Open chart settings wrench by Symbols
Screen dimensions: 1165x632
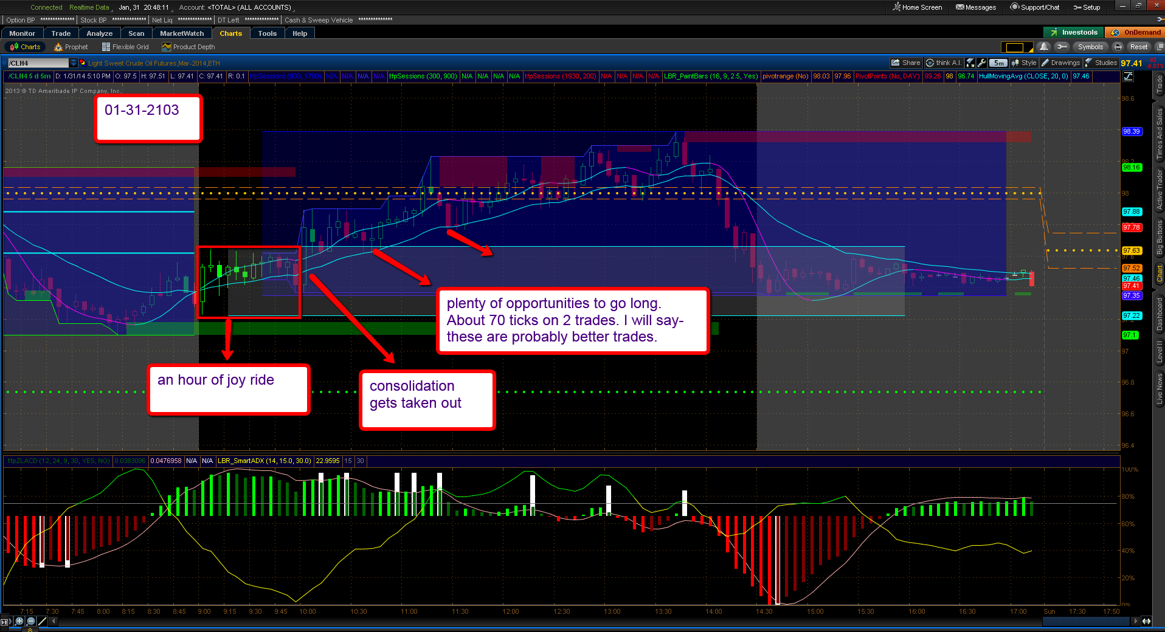coord(1062,47)
